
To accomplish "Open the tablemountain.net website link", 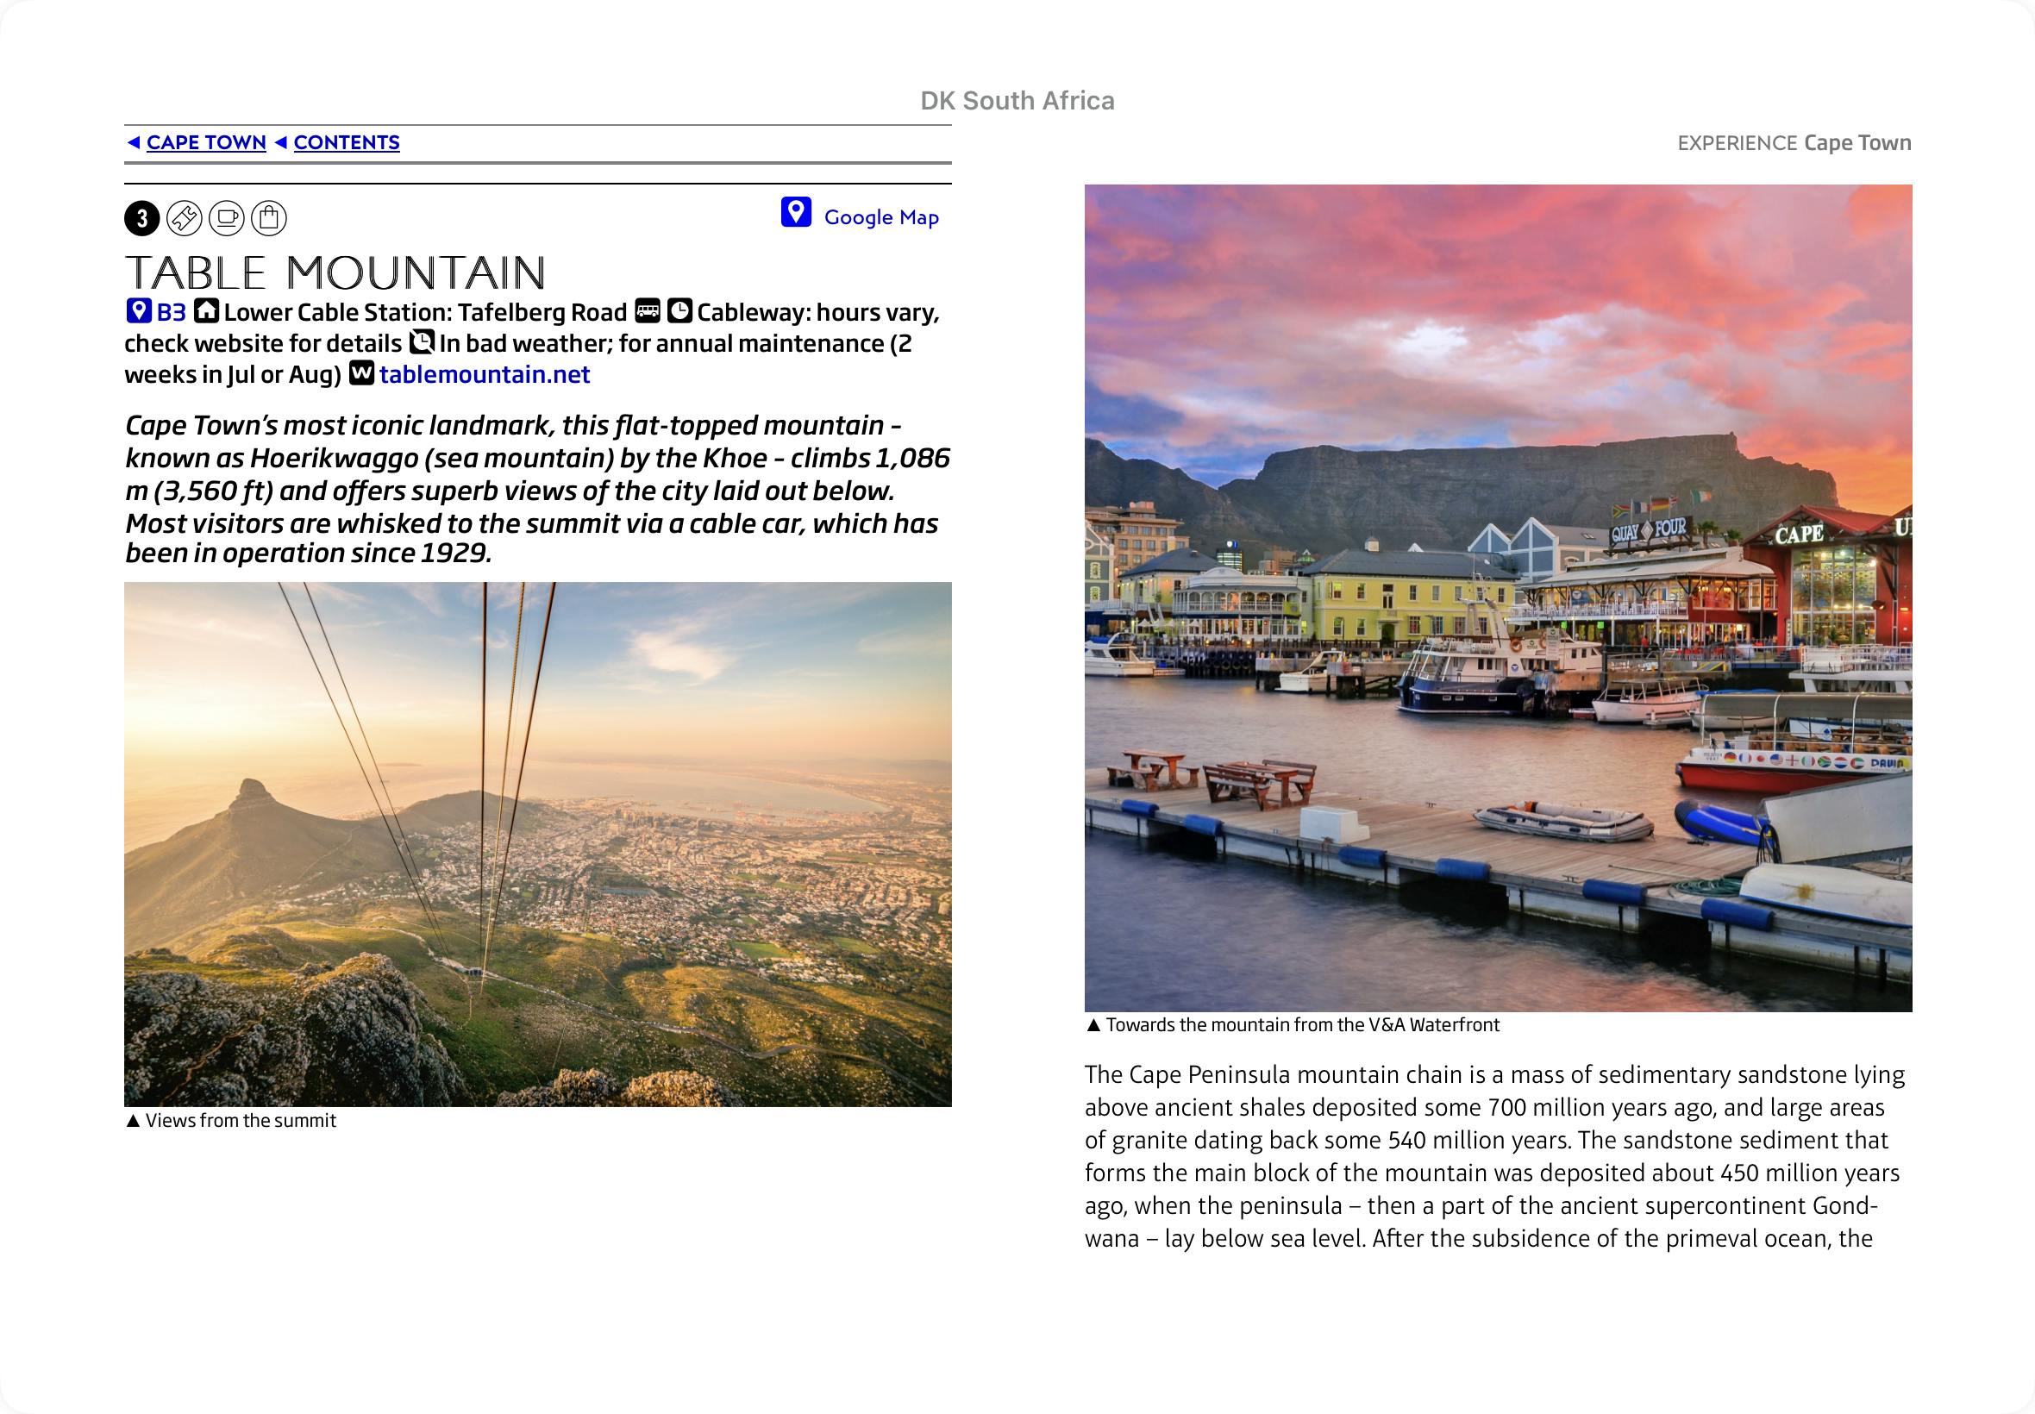I will tap(485, 375).
